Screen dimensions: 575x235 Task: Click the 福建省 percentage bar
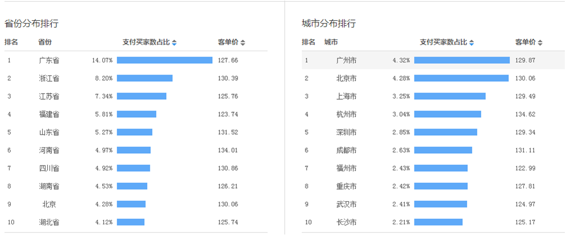point(136,114)
